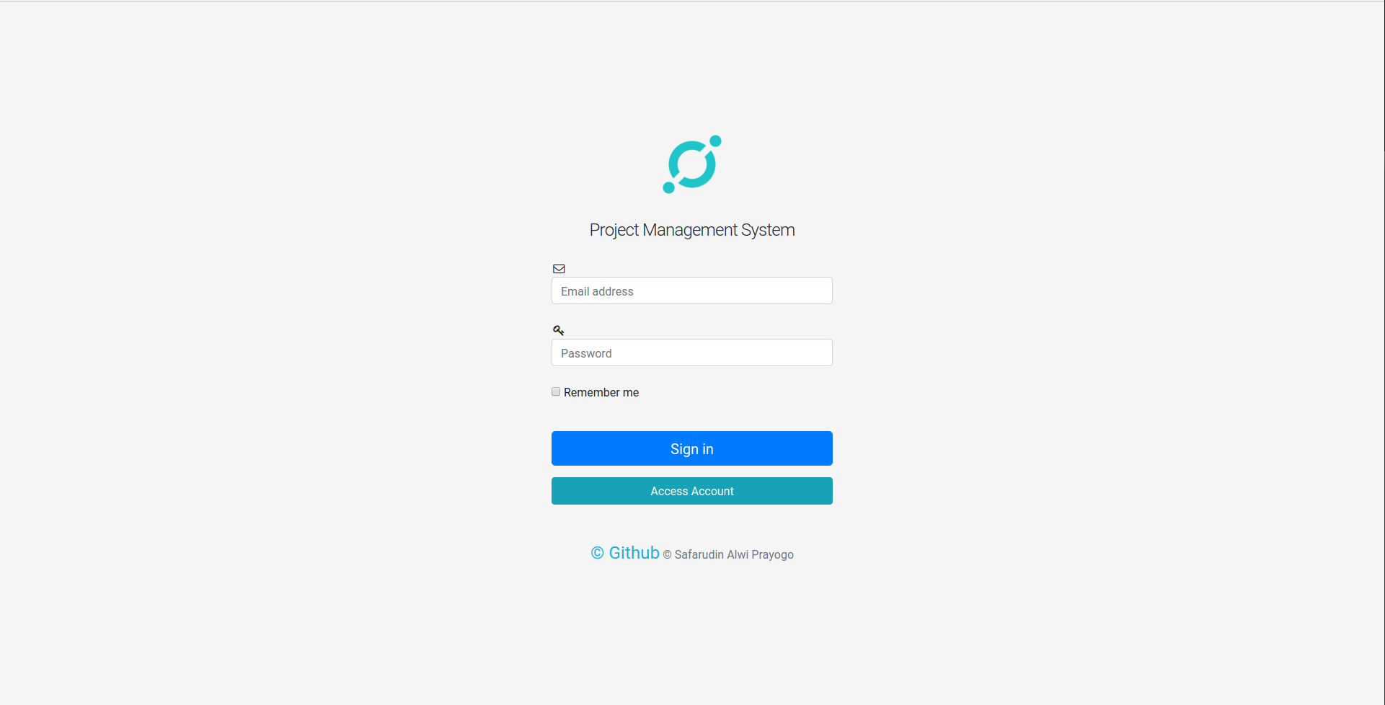
Task: Click the "Project Management System" heading
Action: click(692, 230)
